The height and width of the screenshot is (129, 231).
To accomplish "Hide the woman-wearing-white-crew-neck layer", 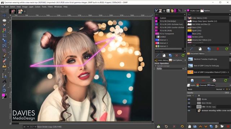I will [189, 111].
